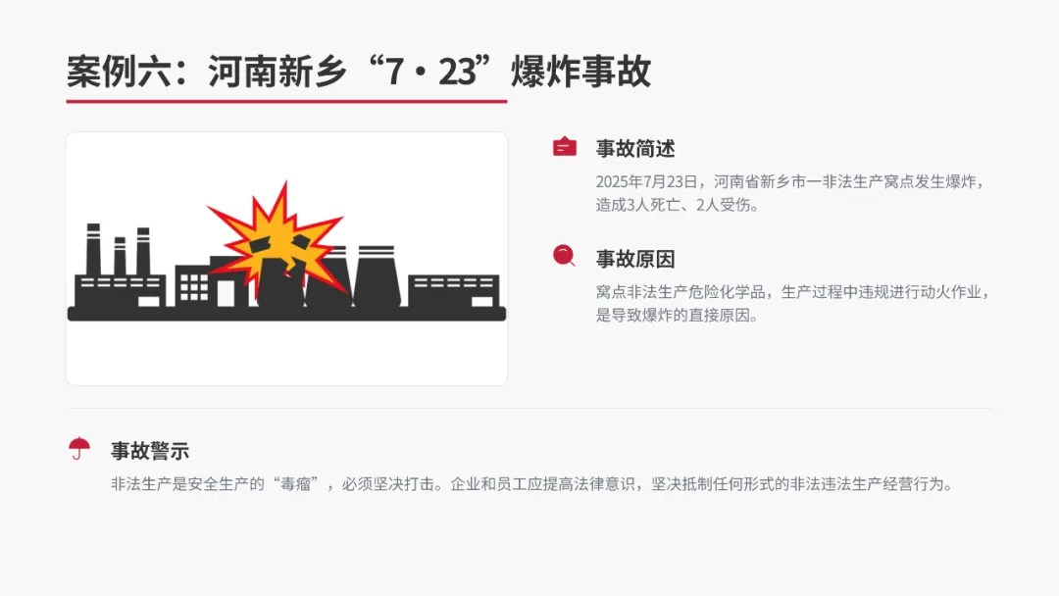1059x596 pixels.
Task: Click the red underline beneath the title
Action: (x=286, y=101)
